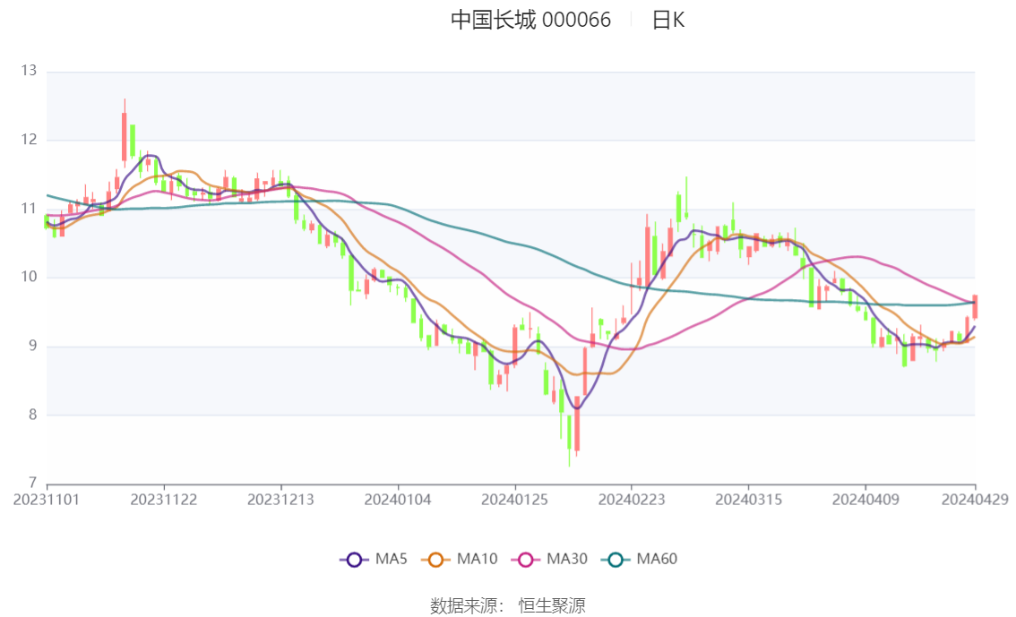
Task: Click the 数据来源 恒生聚源 source text
Action: pyautogui.click(x=508, y=606)
